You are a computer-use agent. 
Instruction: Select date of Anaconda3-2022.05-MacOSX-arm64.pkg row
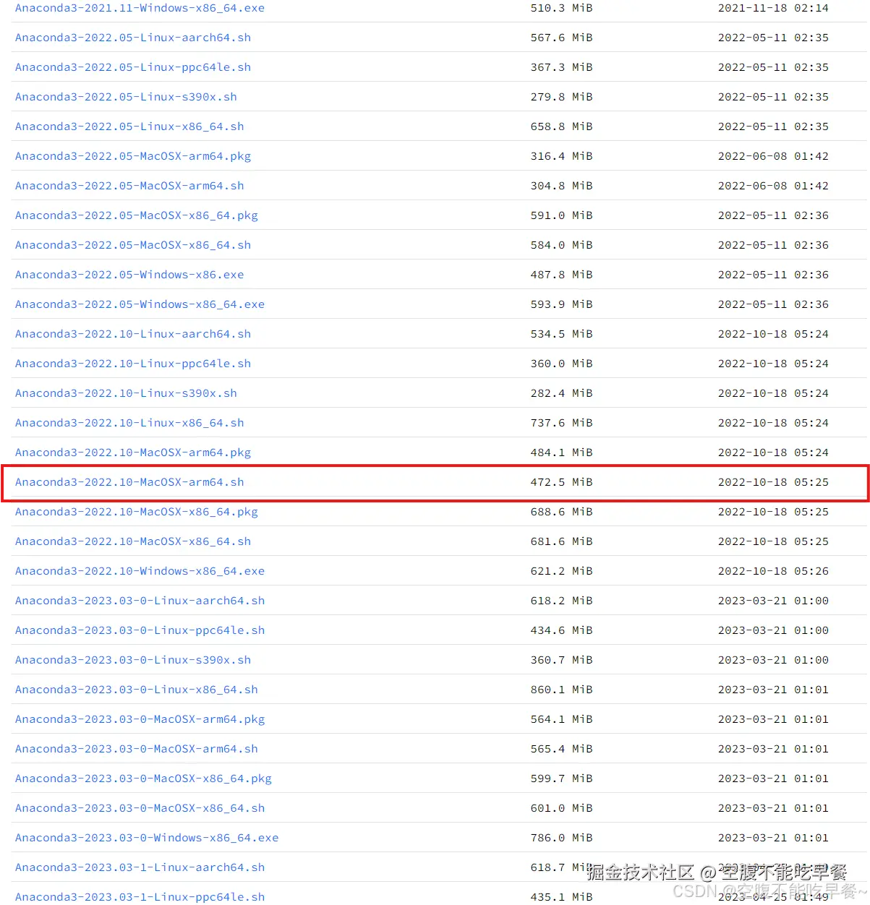773,156
